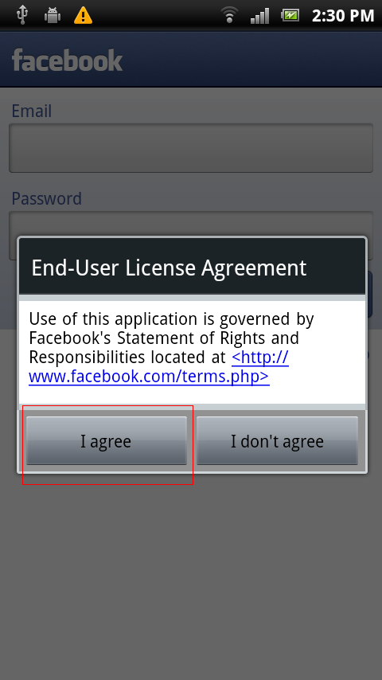Tap the dimmed area below the dialog
The image size is (382, 680).
191,576
